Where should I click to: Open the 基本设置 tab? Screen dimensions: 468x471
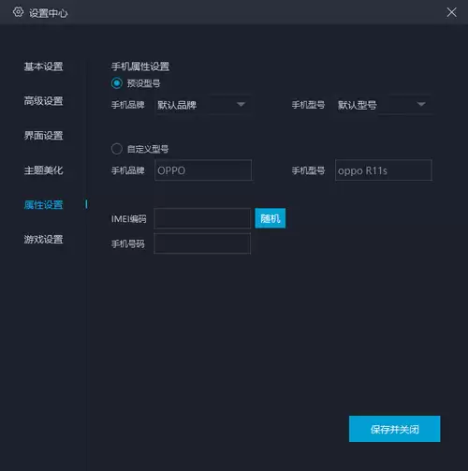(44, 66)
